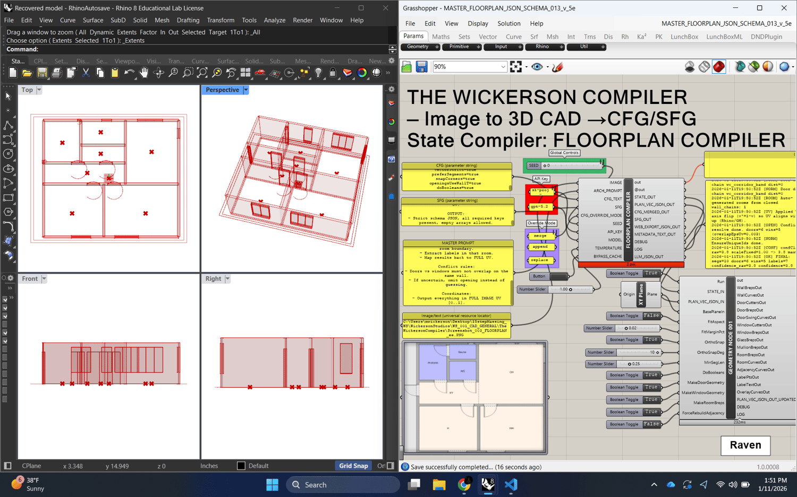Select the Sketch pencil tool in Grasshopper
Image resolution: width=797 pixels, height=497 pixels.
(557, 67)
